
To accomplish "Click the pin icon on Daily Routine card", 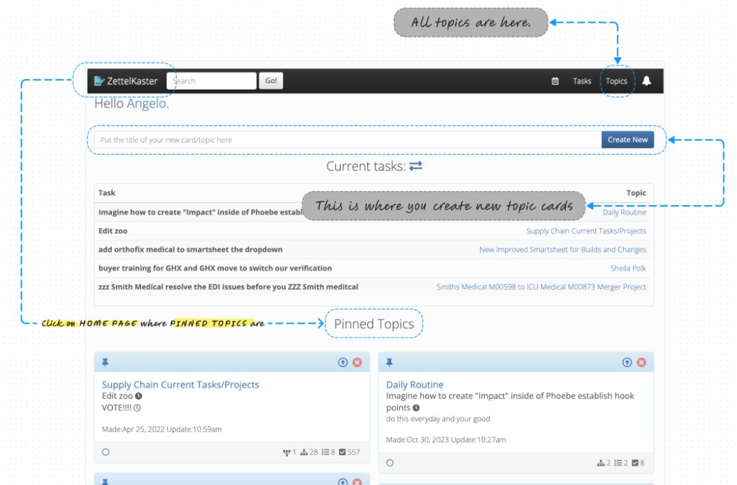I will click(390, 362).
